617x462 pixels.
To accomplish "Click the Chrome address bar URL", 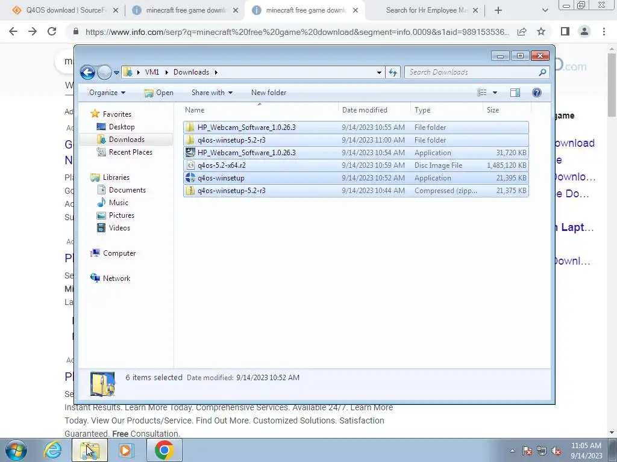I will tap(297, 32).
